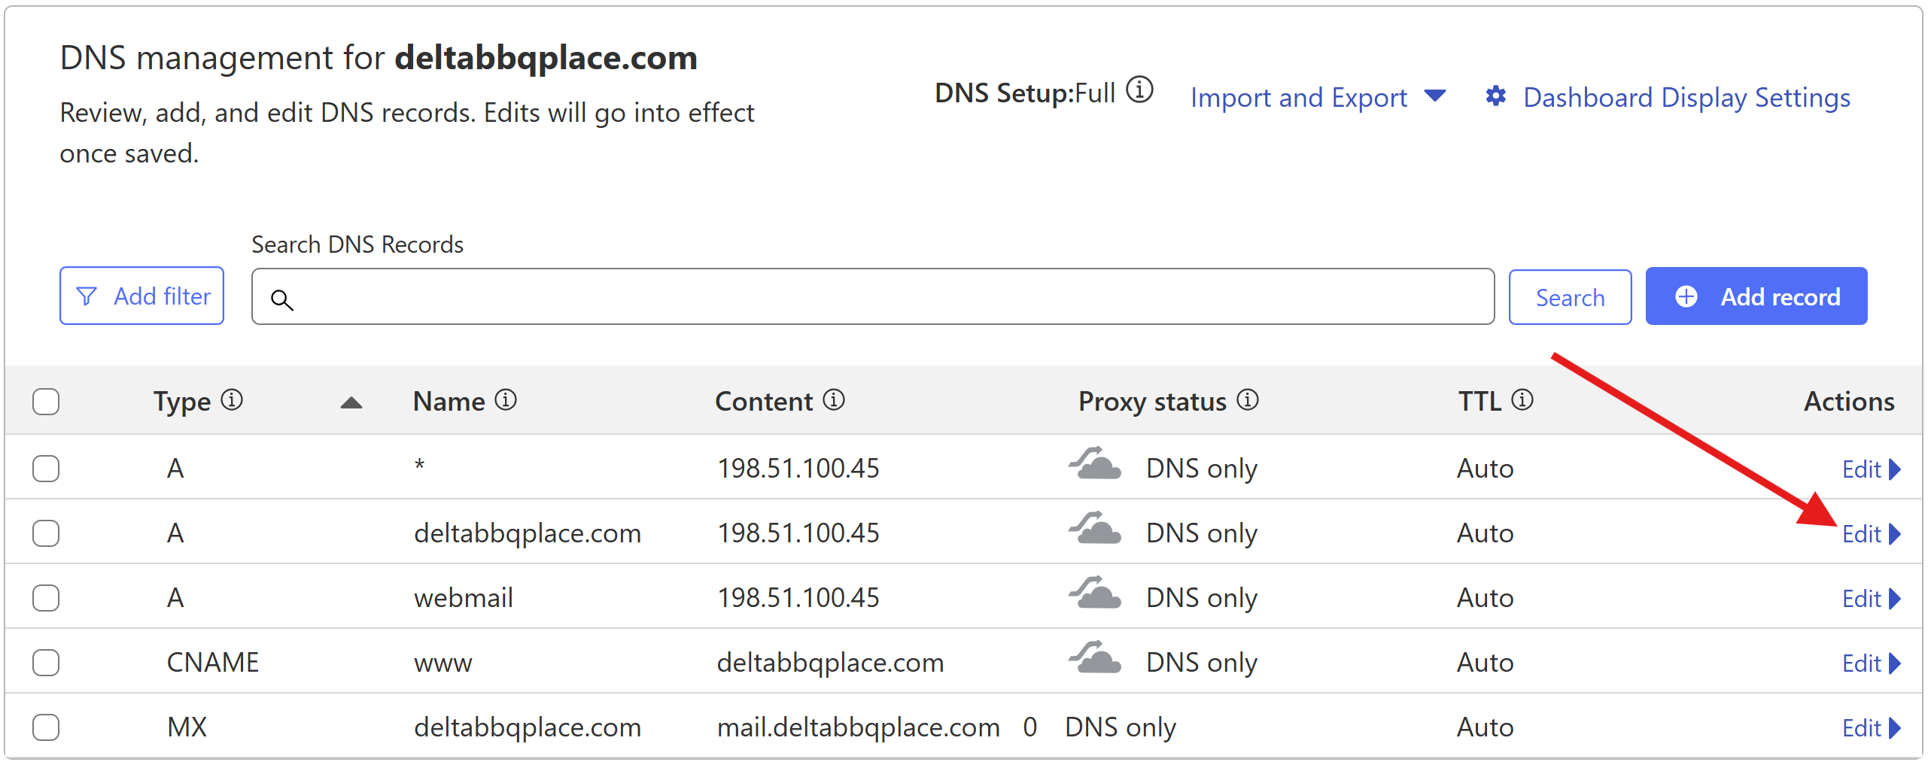Image resolution: width=1928 pixels, height=765 pixels.
Task: Click the Proxy status info icon
Action: [1248, 399]
